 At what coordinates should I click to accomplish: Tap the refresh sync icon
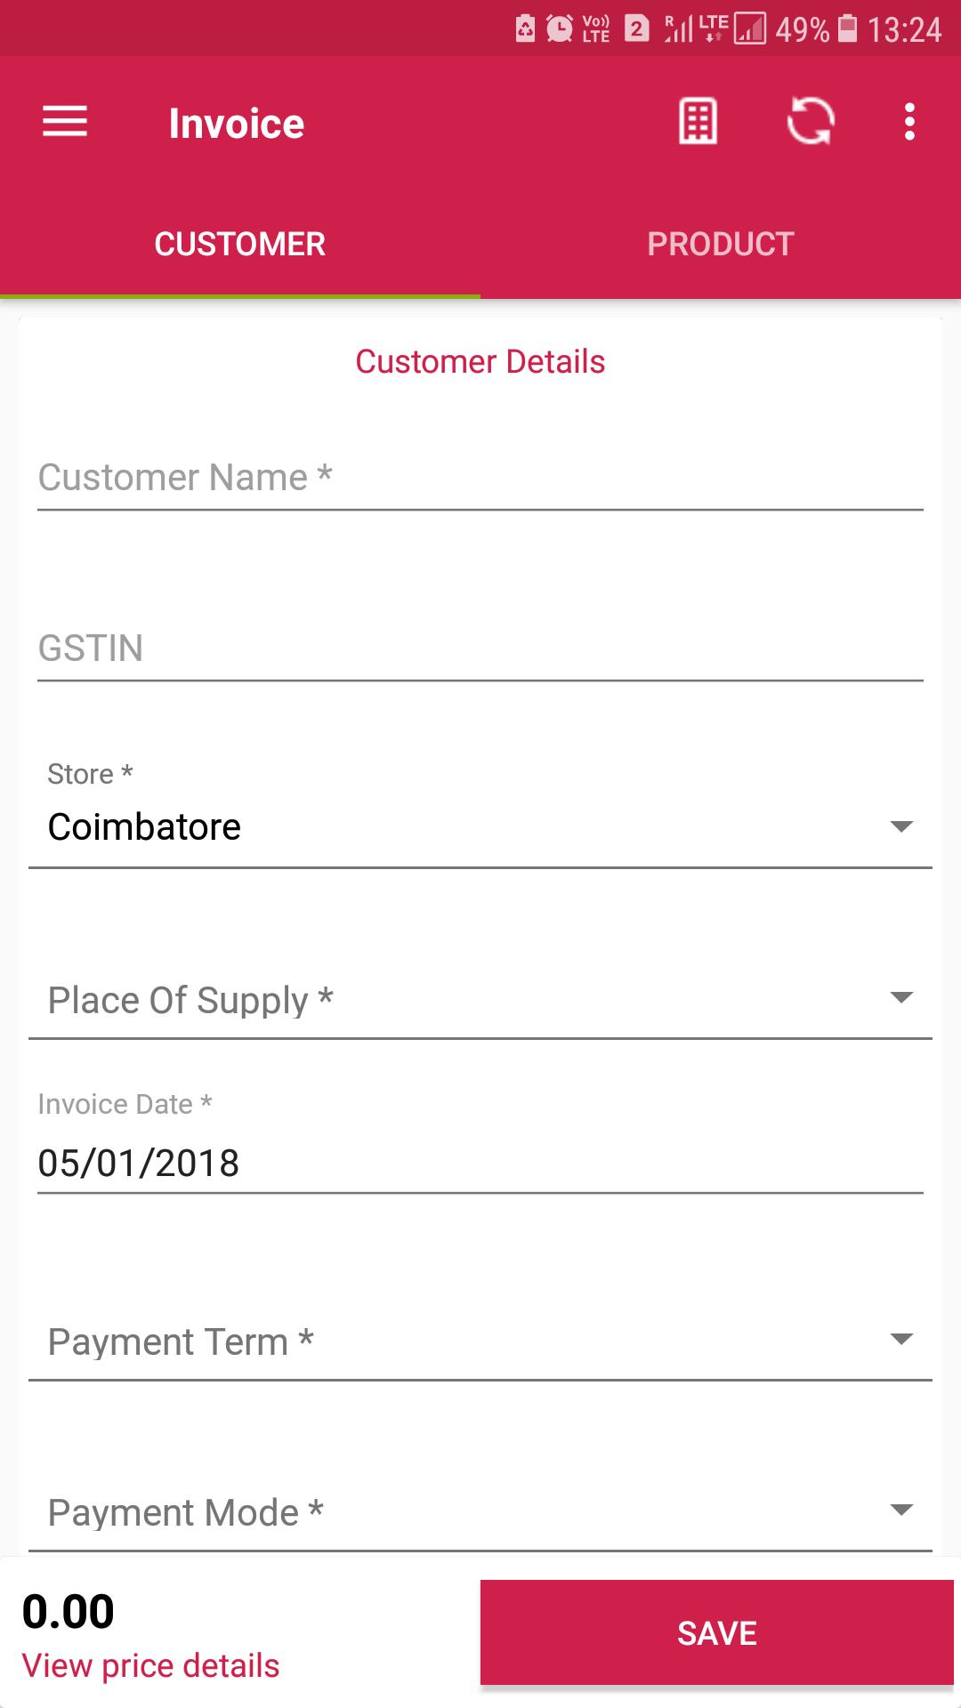click(810, 122)
